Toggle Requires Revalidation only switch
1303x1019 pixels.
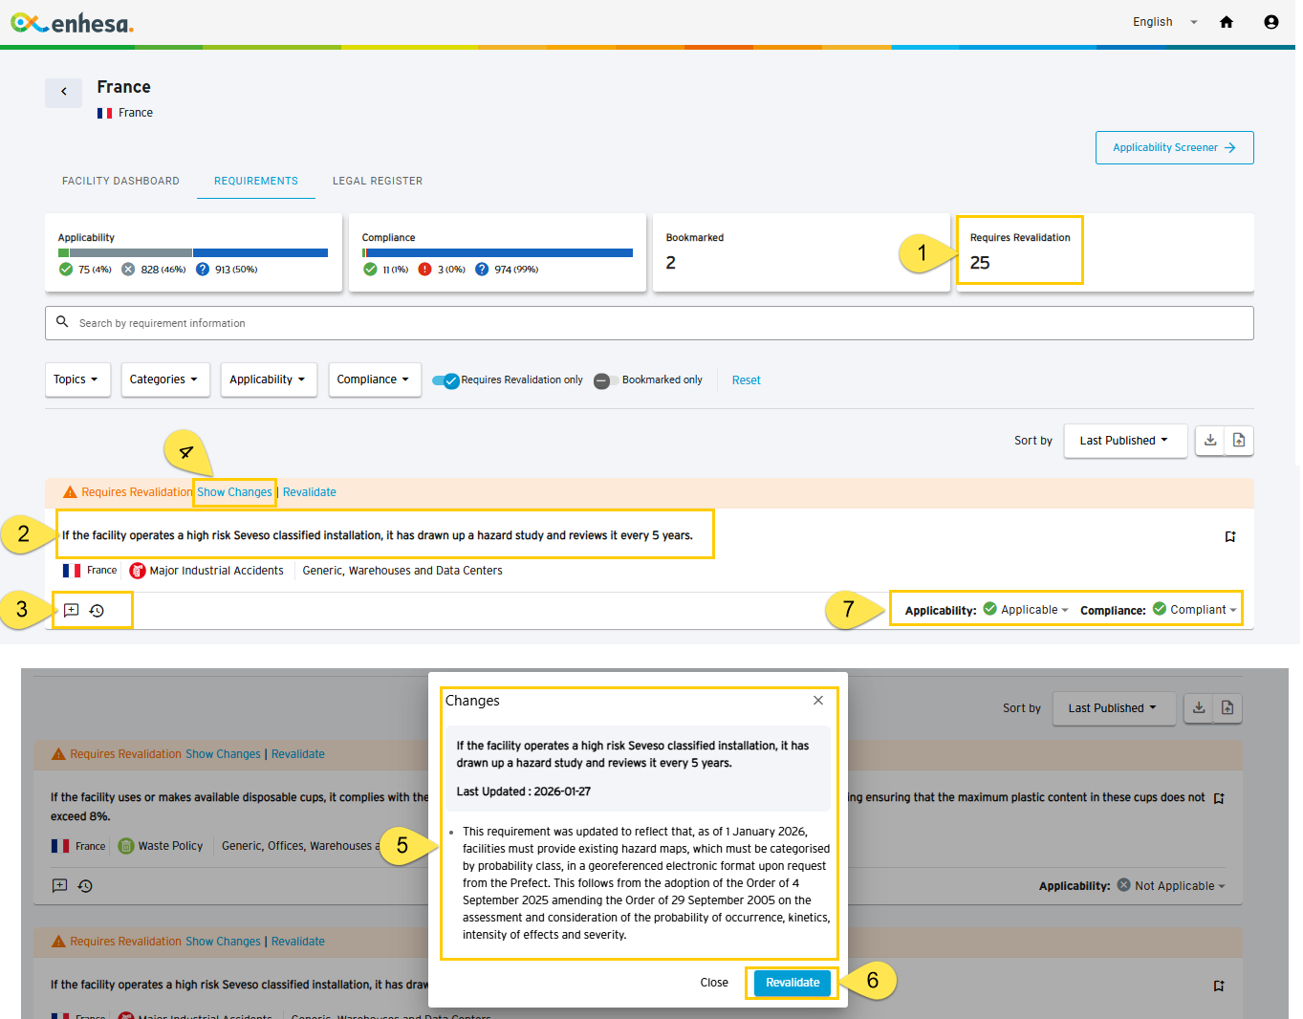(445, 380)
